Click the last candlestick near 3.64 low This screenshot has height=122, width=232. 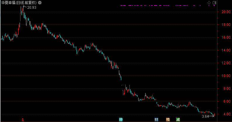[215, 115]
